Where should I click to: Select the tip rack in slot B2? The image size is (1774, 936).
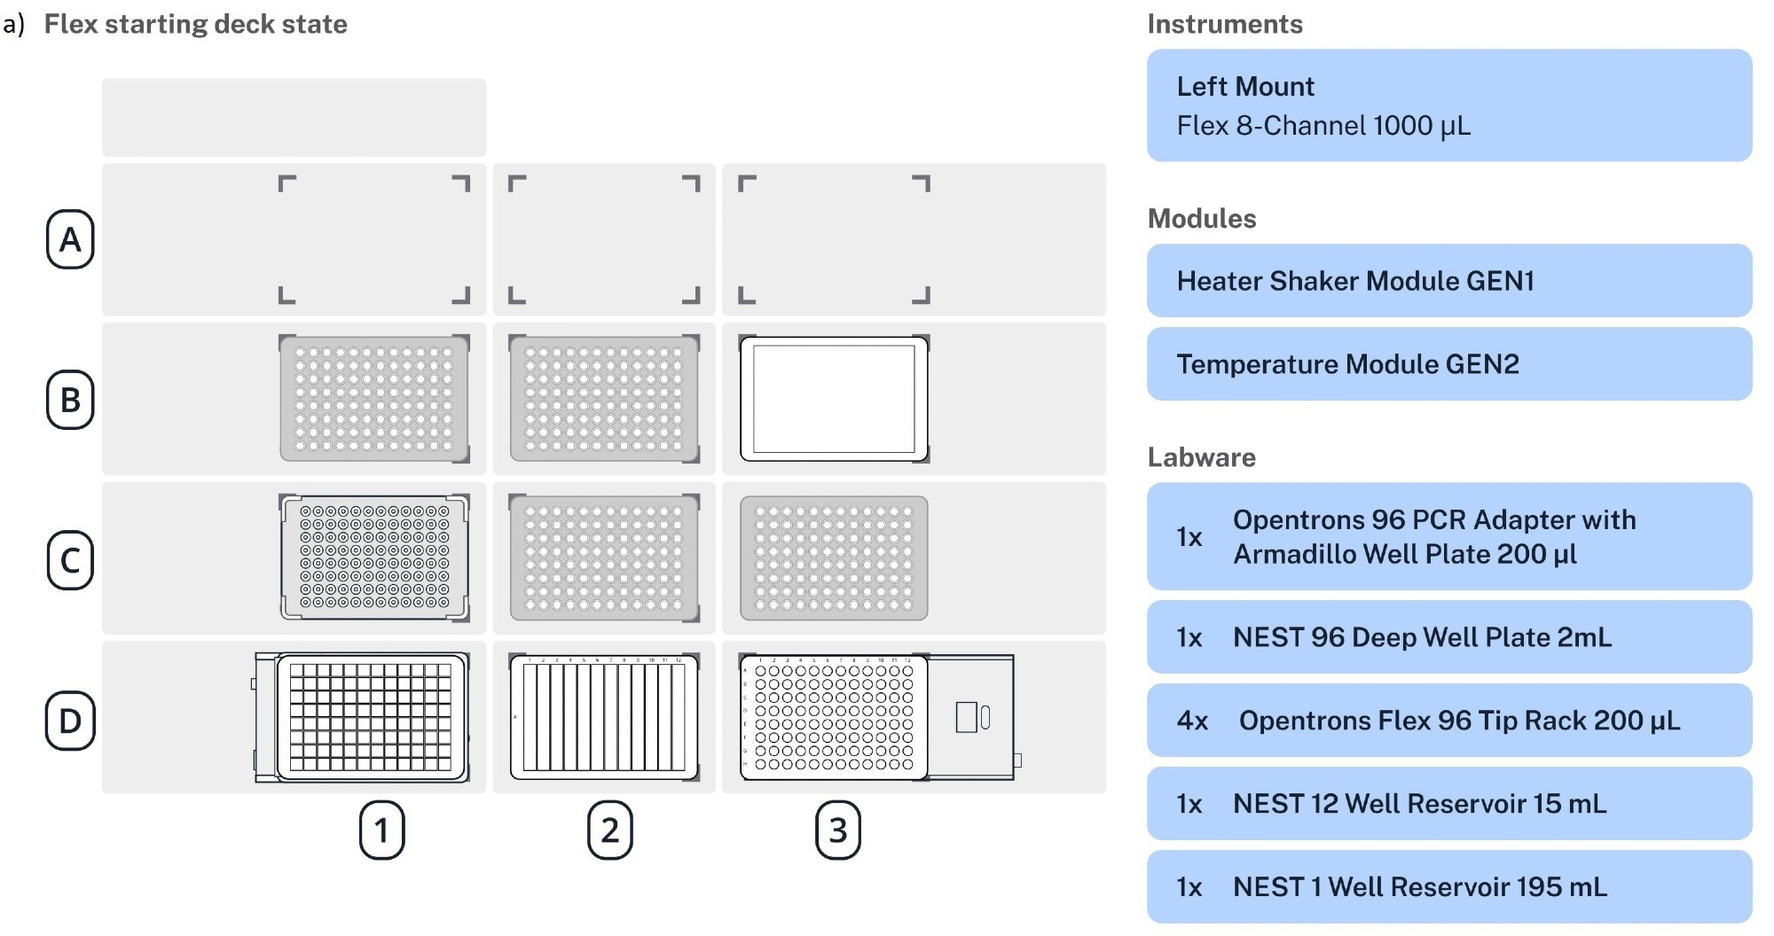click(603, 398)
